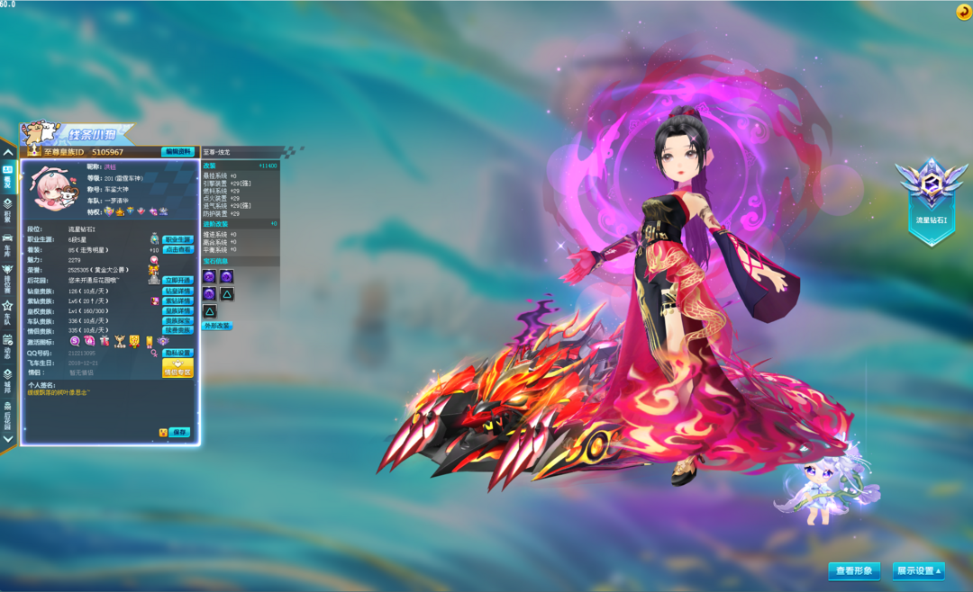Switch to the 车库 garage sidebar tab
The height and width of the screenshot is (592, 973).
coord(7,245)
